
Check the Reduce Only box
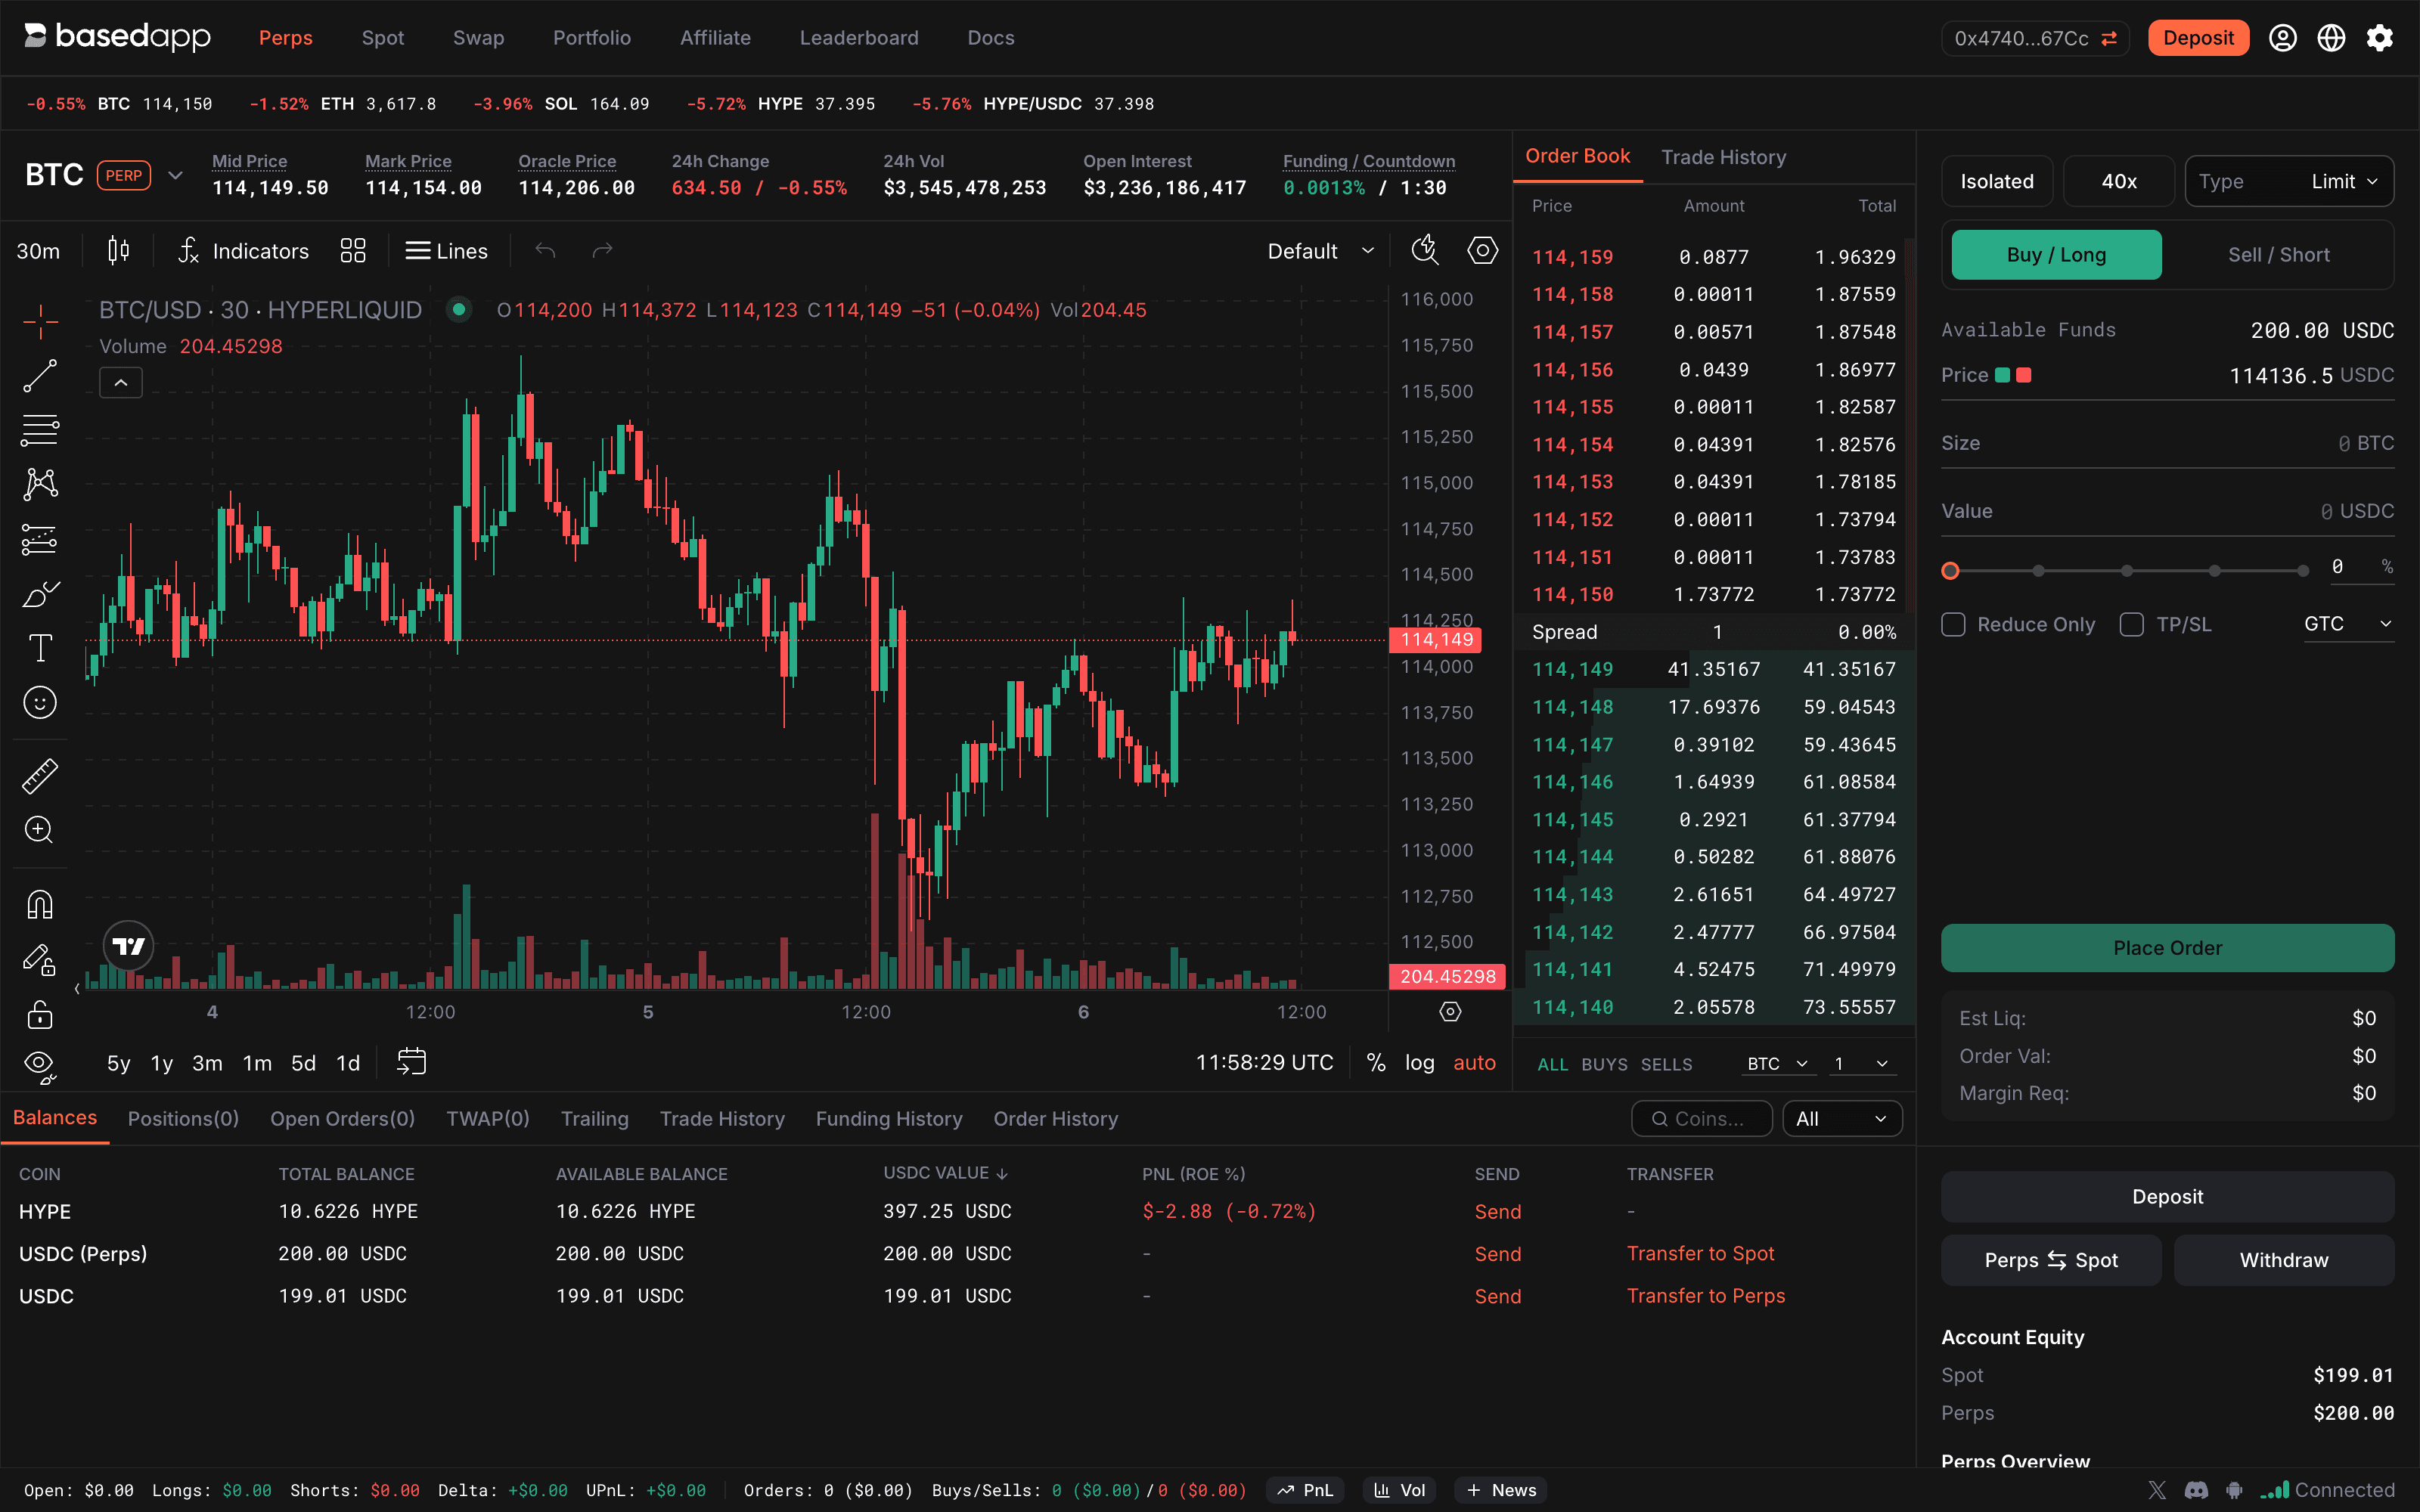[x=1953, y=624]
